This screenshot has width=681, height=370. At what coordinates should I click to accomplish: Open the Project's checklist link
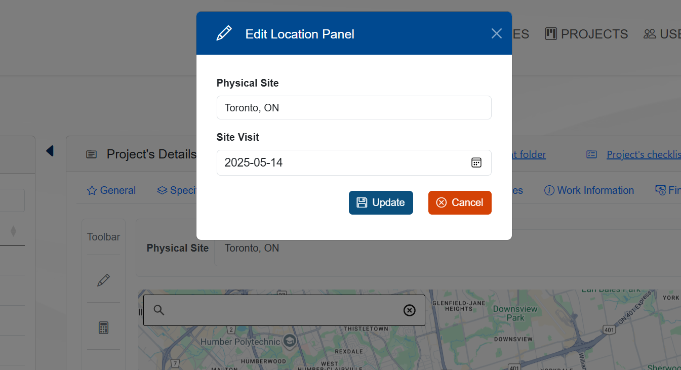click(x=643, y=154)
